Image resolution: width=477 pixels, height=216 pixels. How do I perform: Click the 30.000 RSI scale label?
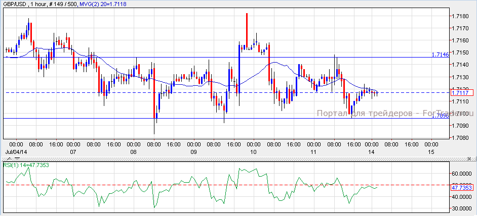pyautogui.click(x=461, y=207)
